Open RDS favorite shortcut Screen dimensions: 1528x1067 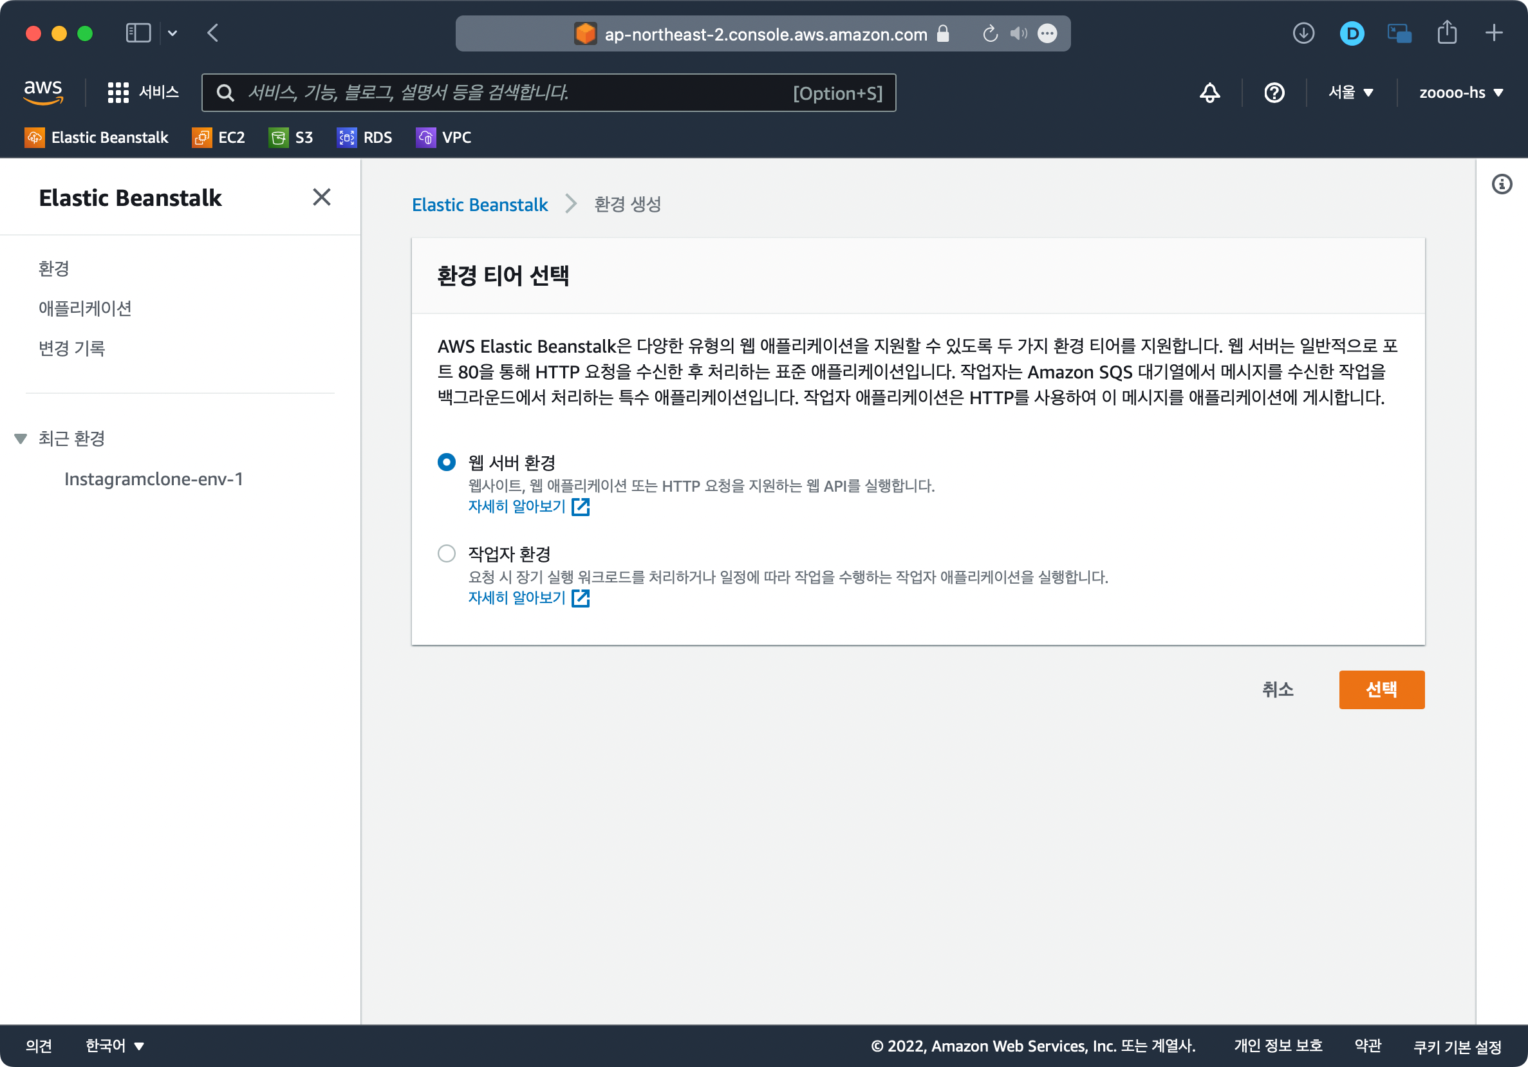point(364,137)
